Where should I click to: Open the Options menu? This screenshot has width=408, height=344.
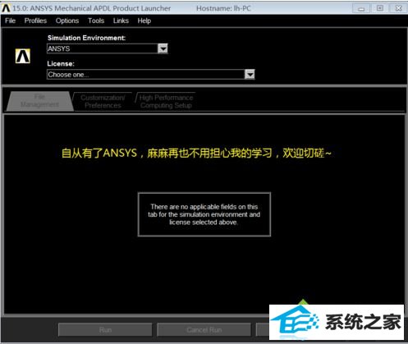(x=67, y=21)
